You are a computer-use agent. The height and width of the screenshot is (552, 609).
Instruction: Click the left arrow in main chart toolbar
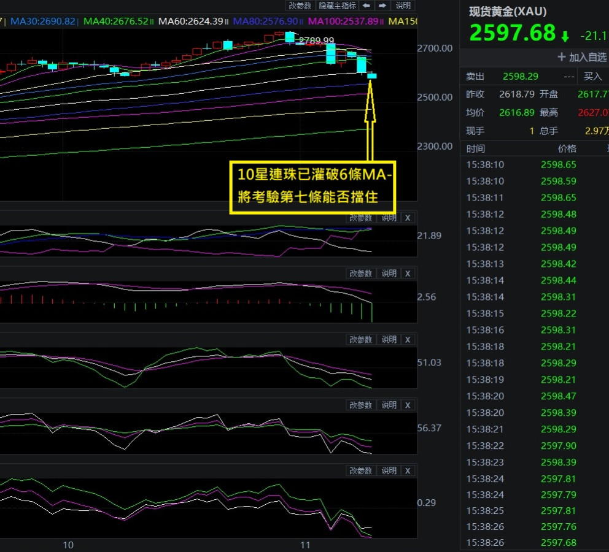pos(366,6)
